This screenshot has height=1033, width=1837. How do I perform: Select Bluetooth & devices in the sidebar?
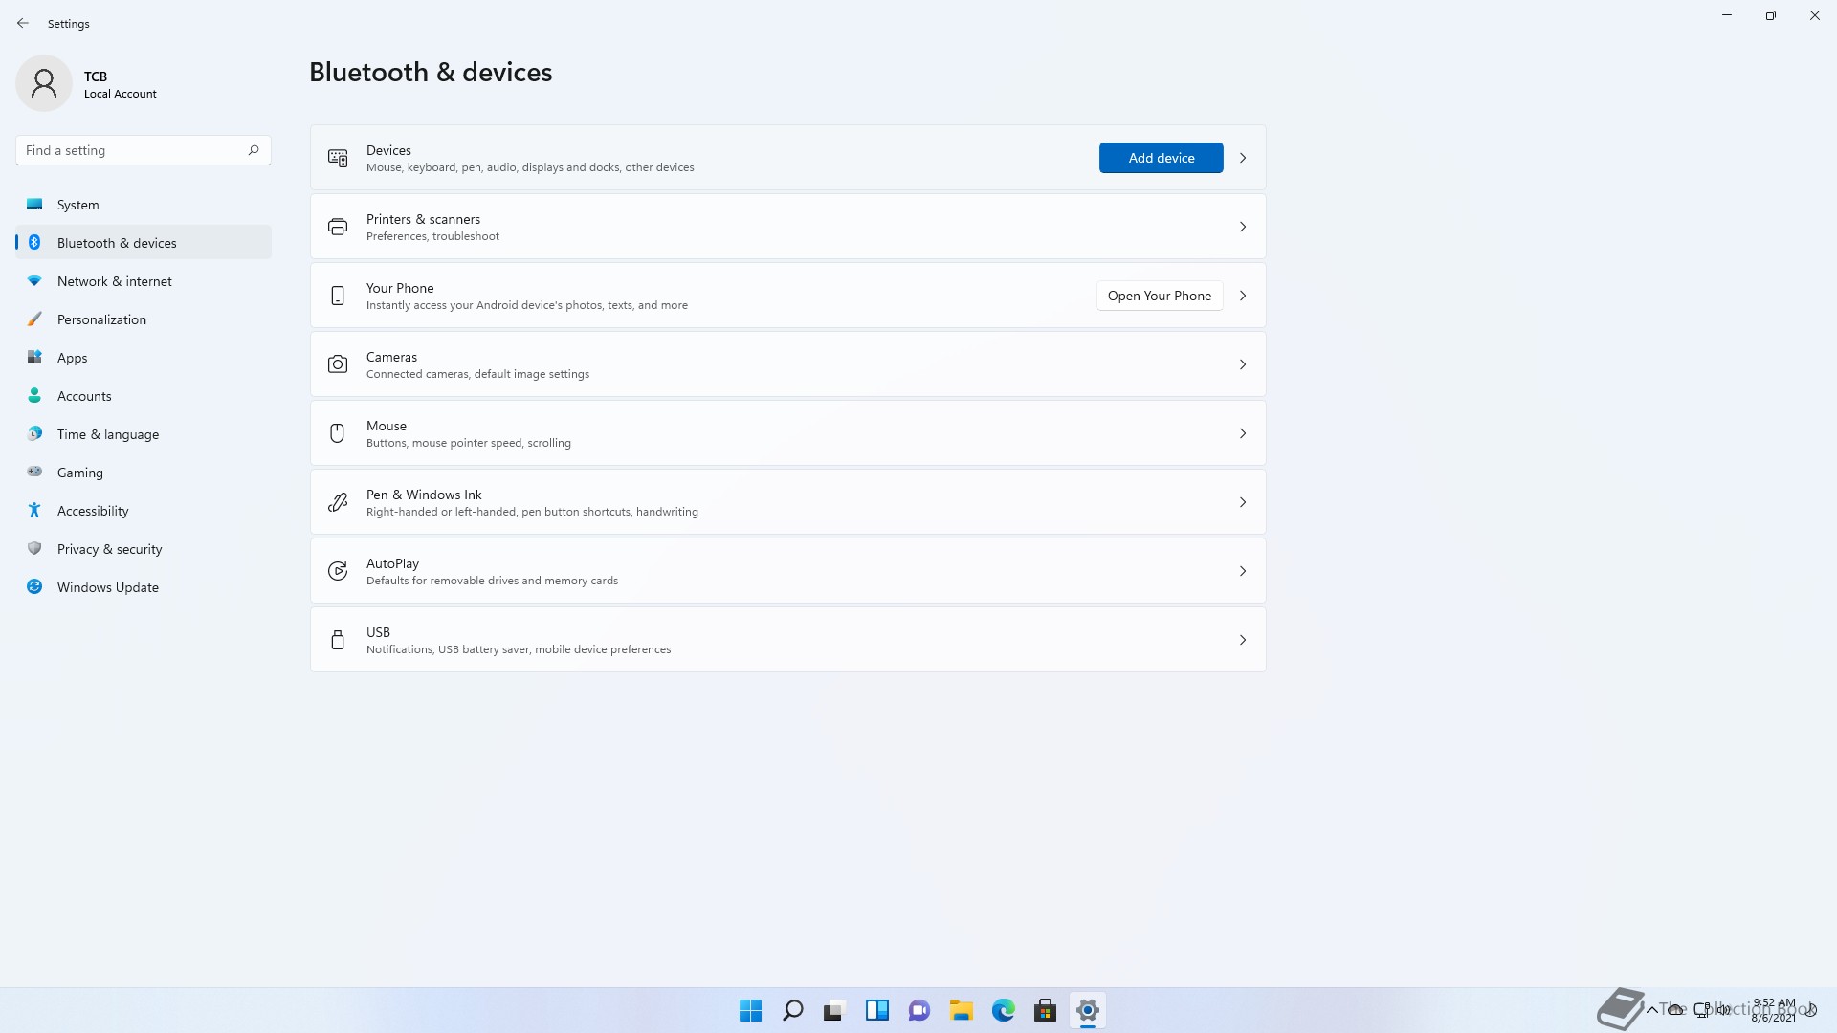pyautogui.click(x=144, y=243)
